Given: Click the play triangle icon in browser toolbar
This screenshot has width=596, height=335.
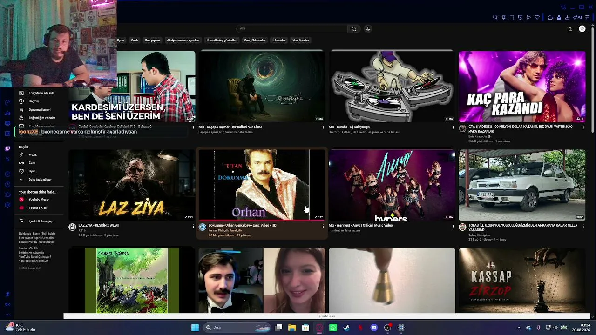Looking at the screenshot, I should point(528,17).
